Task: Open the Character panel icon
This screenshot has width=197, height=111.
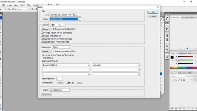Action: tap(167, 46)
